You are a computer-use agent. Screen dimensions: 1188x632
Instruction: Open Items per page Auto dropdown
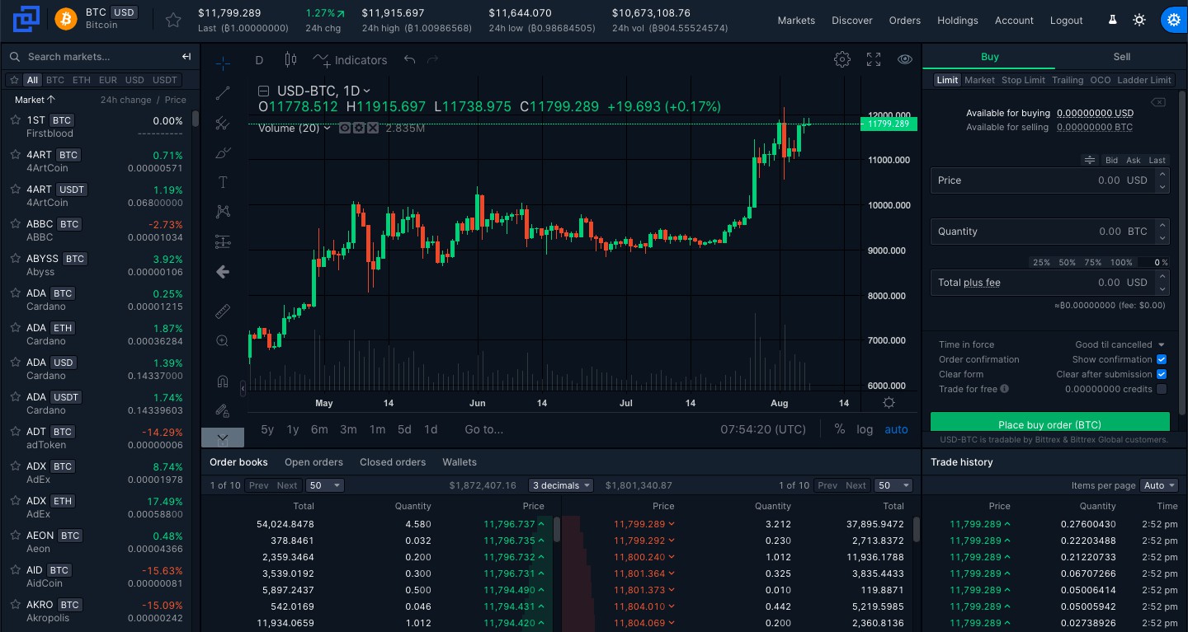tap(1159, 485)
